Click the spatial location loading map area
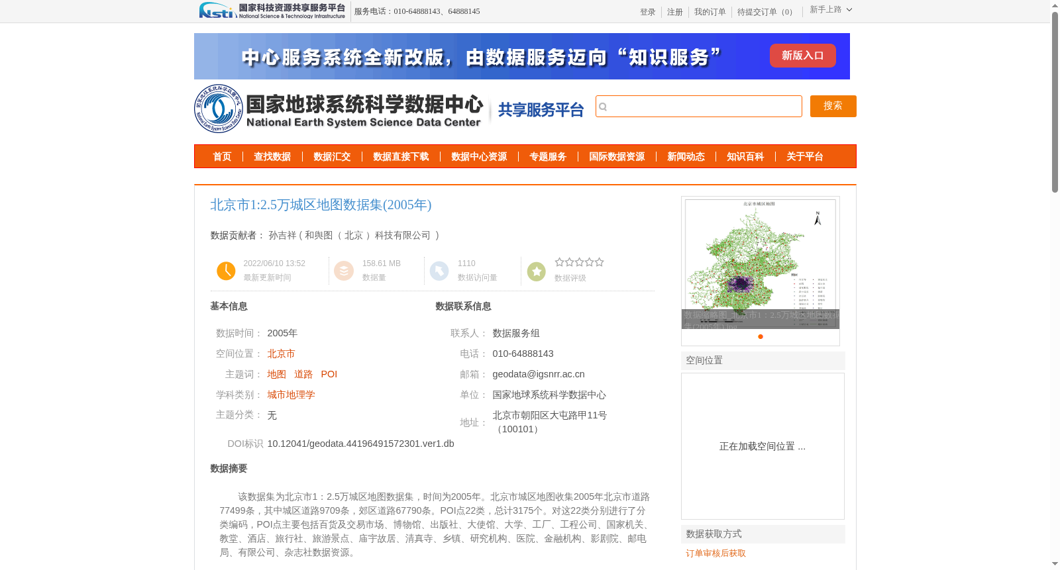Image resolution: width=1060 pixels, height=570 pixels. coord(763,446)
